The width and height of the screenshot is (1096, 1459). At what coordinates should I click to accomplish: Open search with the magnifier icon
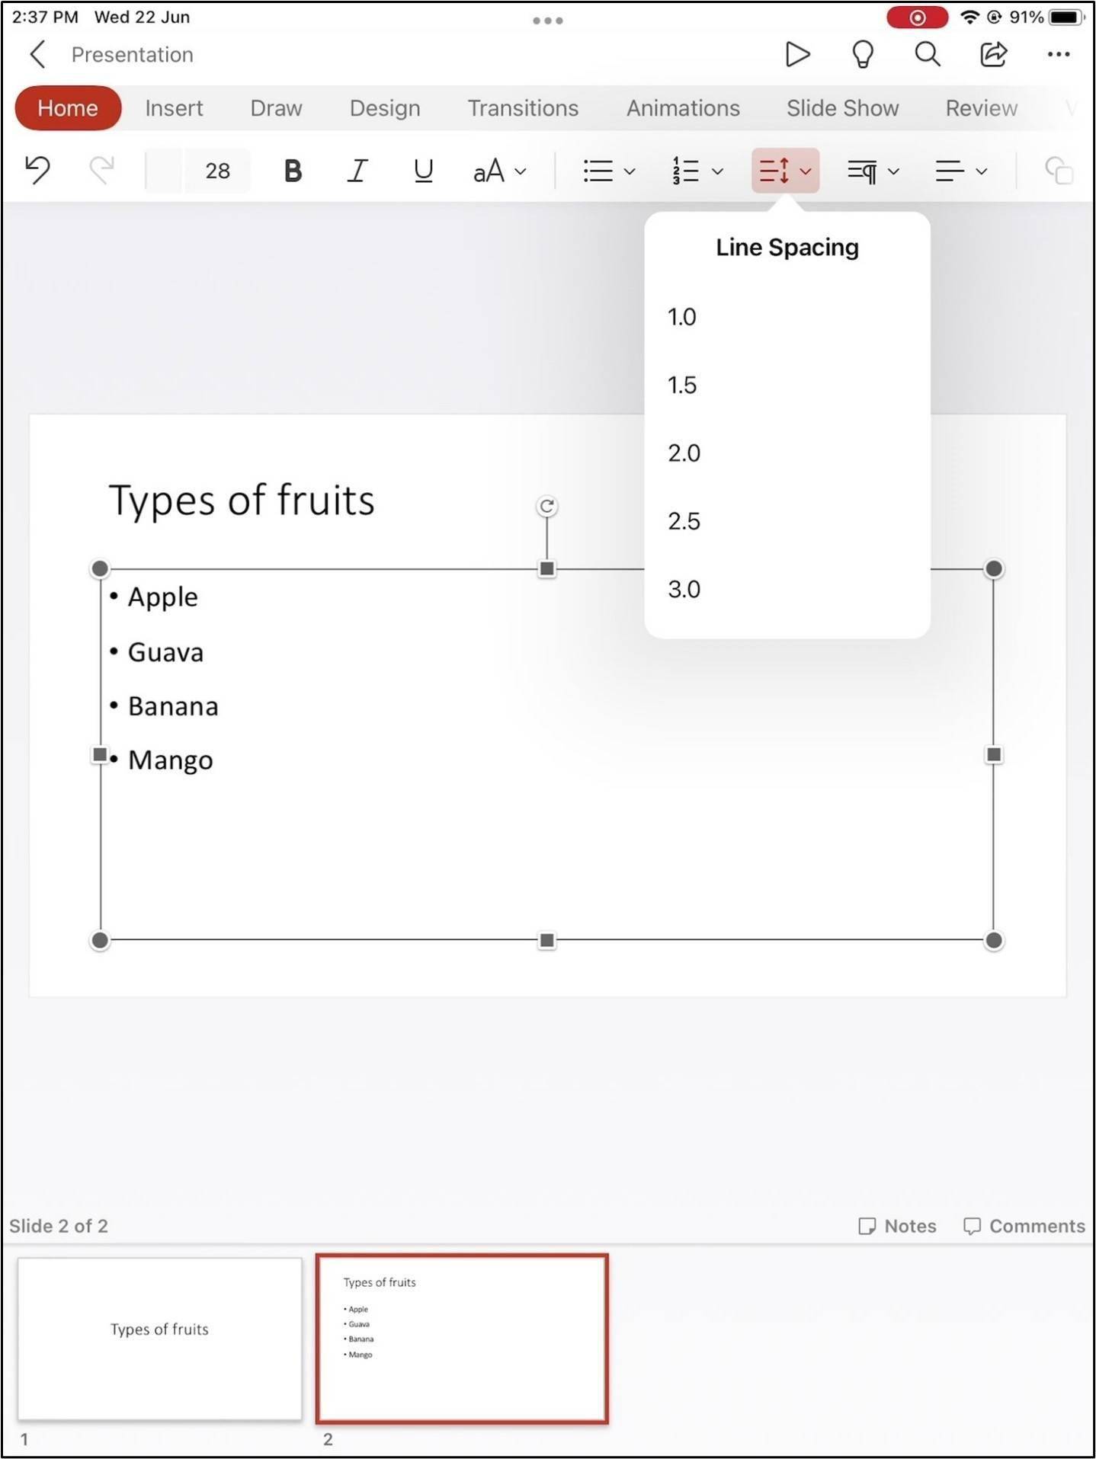pyautogui.click(x=927, y=55)
